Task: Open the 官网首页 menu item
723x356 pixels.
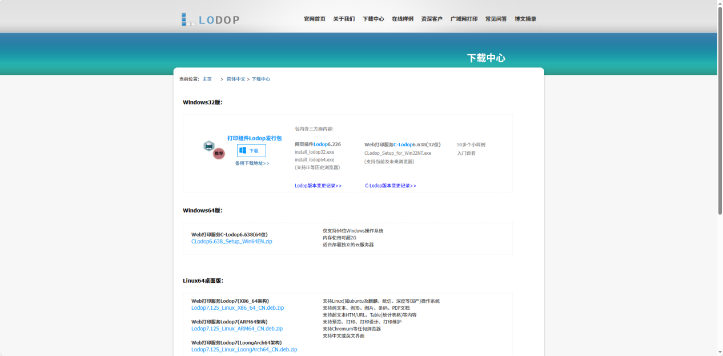Action: (314, 18)
